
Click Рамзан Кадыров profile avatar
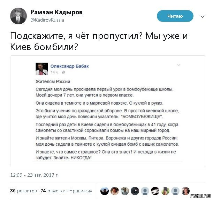pyautogui.click(x=18, y=16)
